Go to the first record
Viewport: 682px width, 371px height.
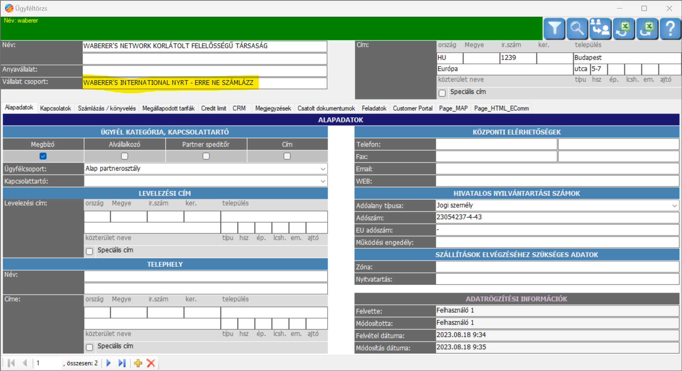[11, 363]
